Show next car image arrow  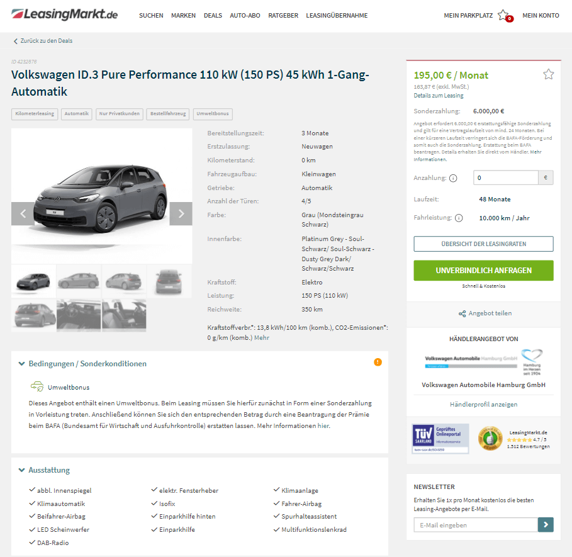[x=181, y=214]
